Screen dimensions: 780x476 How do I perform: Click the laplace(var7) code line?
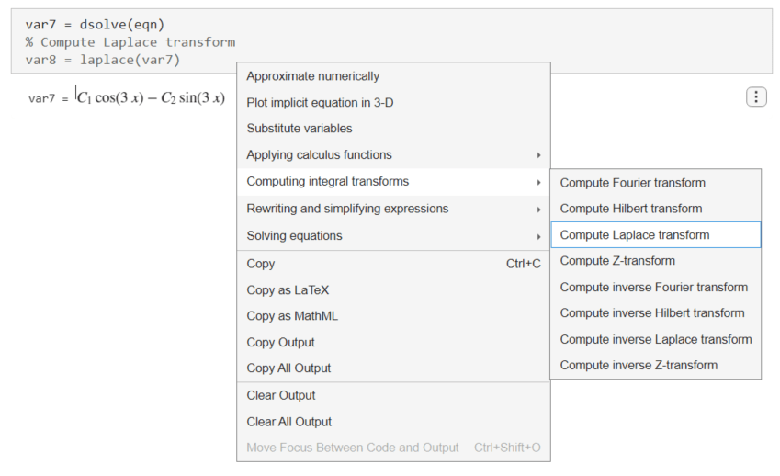coord(103,60)
